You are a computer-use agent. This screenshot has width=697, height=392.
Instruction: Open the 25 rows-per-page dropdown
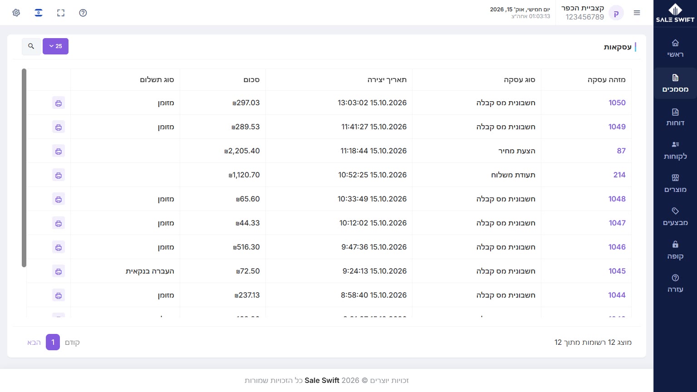tap(55, 46)
